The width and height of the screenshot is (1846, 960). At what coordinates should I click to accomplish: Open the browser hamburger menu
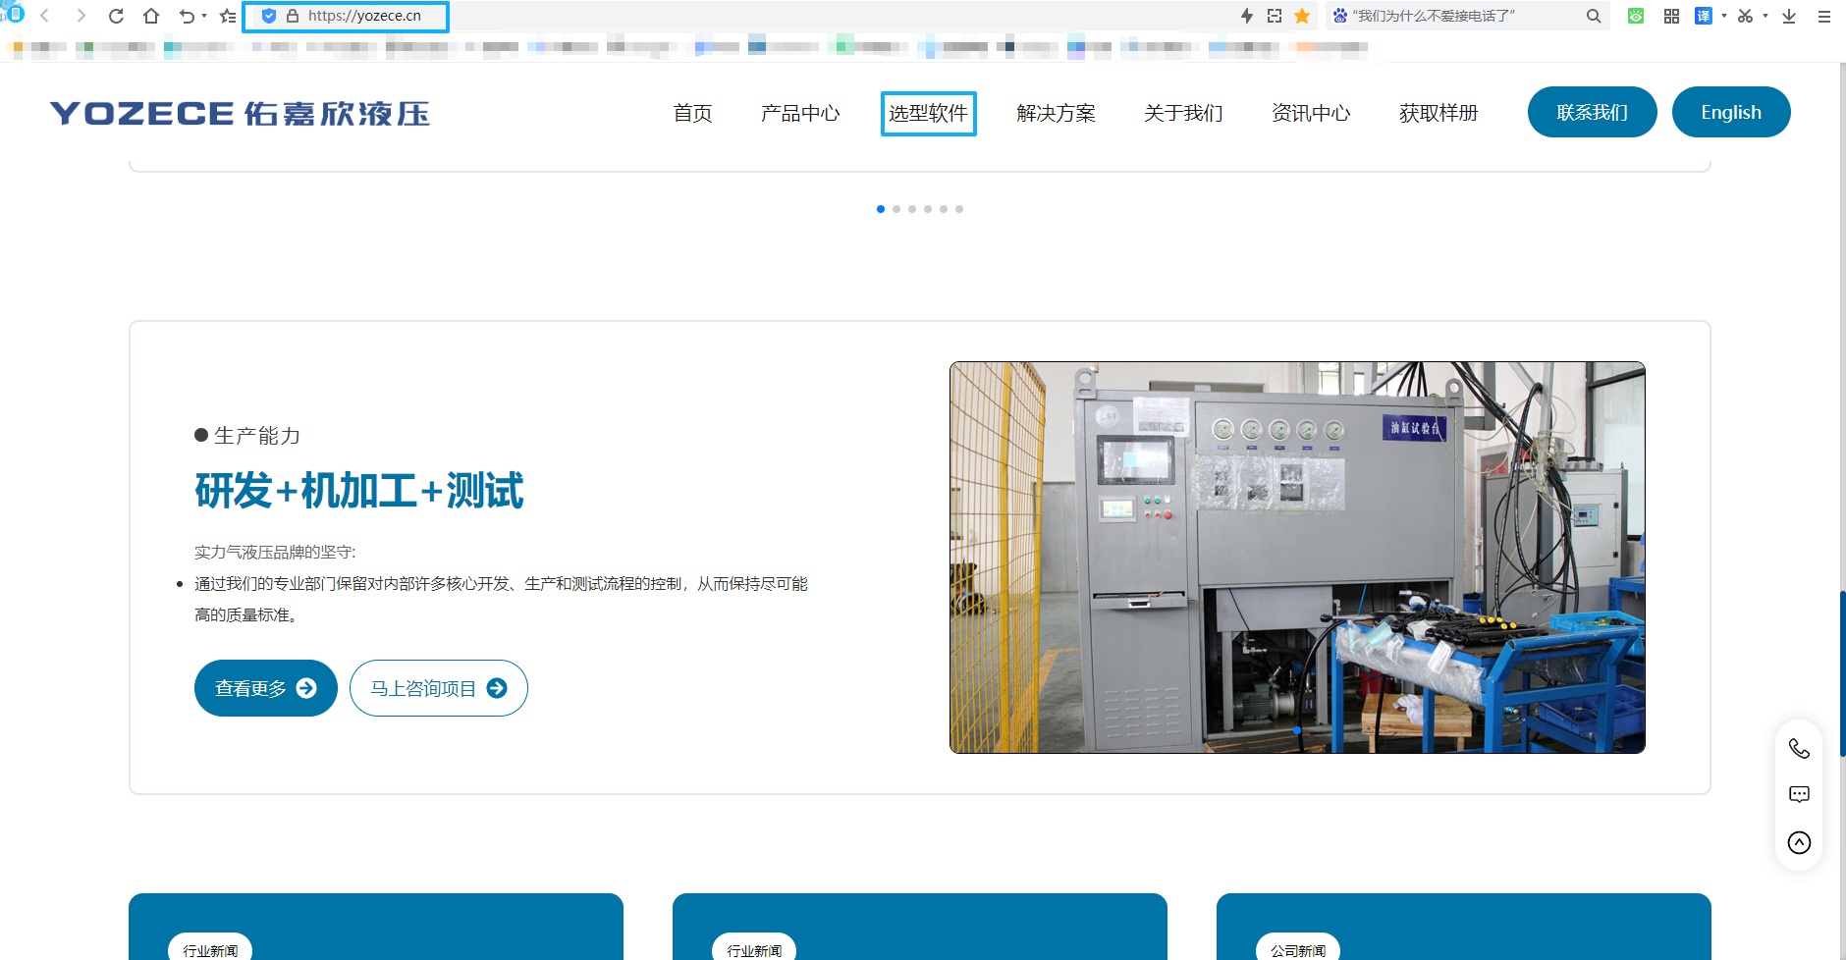1824,16
